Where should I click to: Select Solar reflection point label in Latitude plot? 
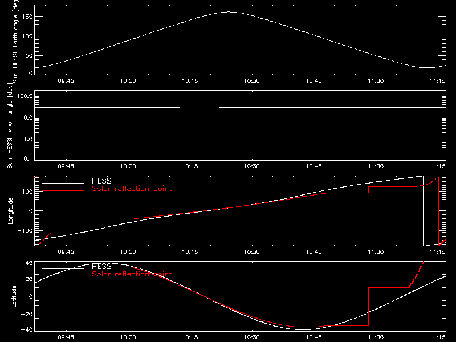[x=132, y=274]
